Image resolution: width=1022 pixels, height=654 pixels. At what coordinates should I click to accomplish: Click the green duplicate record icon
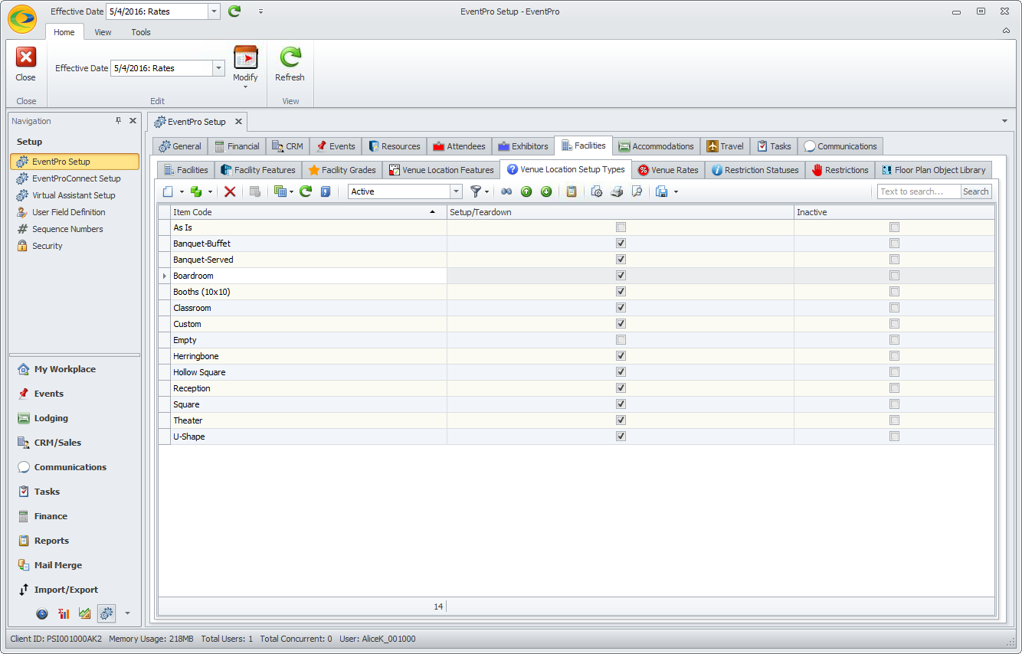(196, 191)
